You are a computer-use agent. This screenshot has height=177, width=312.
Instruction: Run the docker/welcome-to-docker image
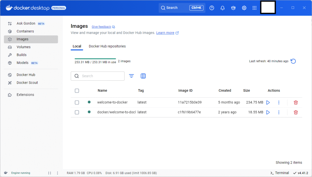click(268, 112)
